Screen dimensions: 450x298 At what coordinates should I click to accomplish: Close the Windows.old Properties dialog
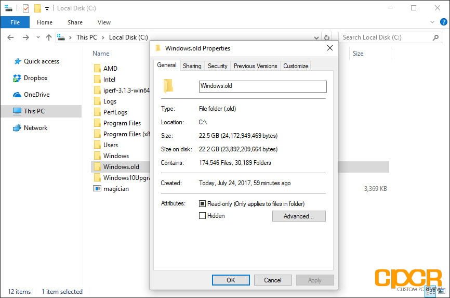[x=330, y=48]
